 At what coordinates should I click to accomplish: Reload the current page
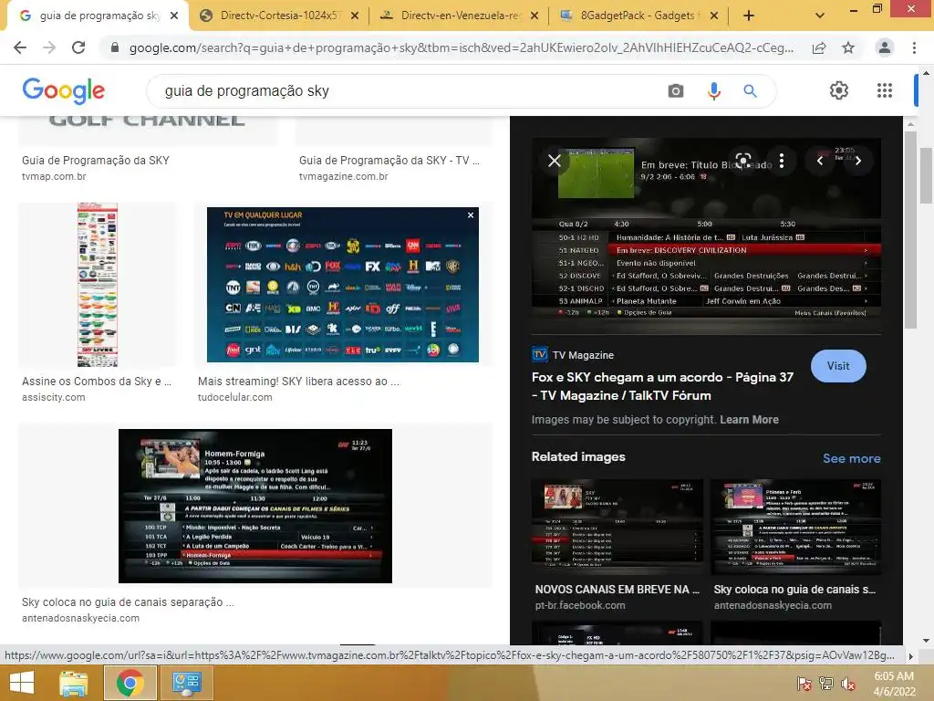78,47
